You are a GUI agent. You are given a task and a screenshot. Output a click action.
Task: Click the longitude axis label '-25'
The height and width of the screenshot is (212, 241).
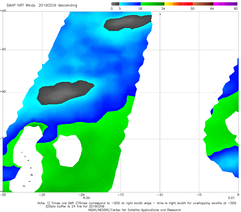[x=42, y=195]
